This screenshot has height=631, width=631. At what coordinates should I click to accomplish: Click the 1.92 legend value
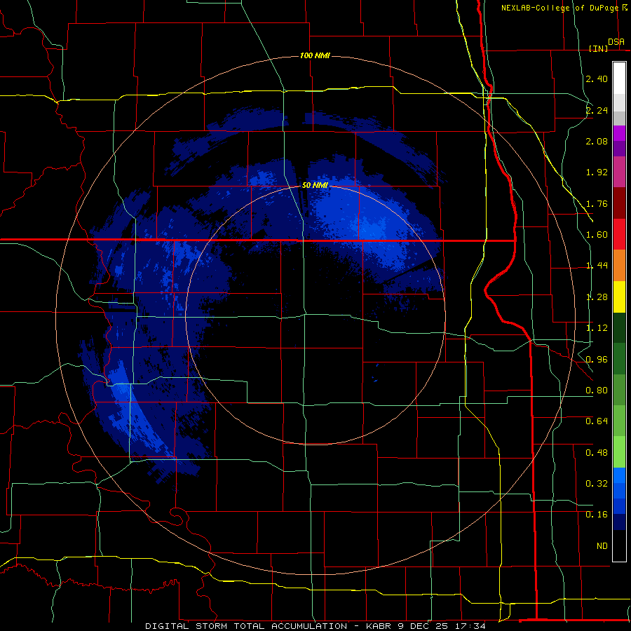click(597, 172)
